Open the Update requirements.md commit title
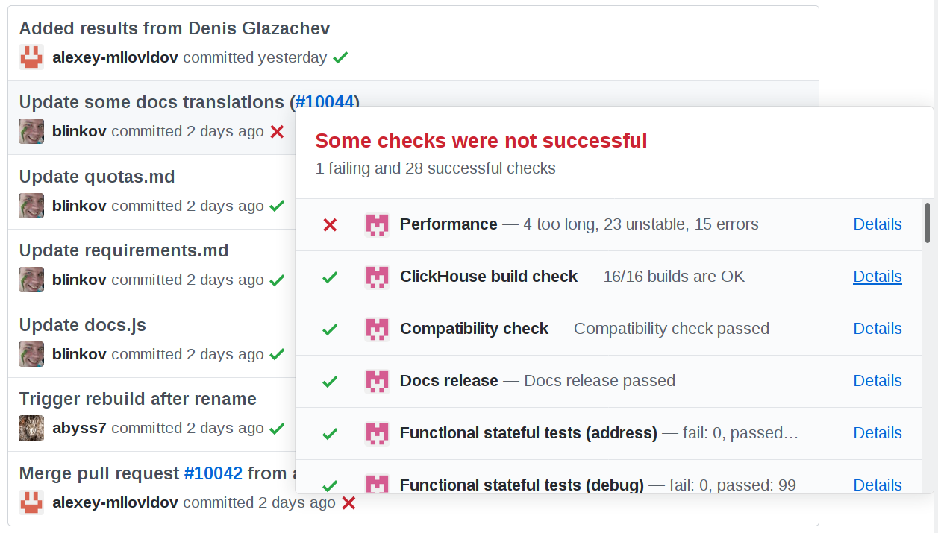 click(124, 250)
